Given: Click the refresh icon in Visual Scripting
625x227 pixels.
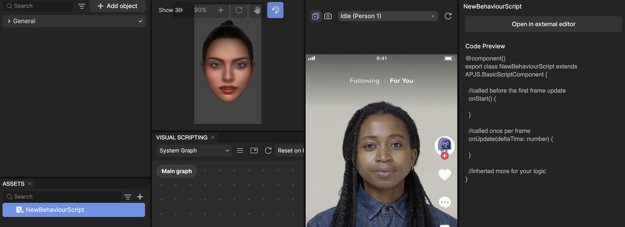Looking at the screenshot, I should (268, 151).
